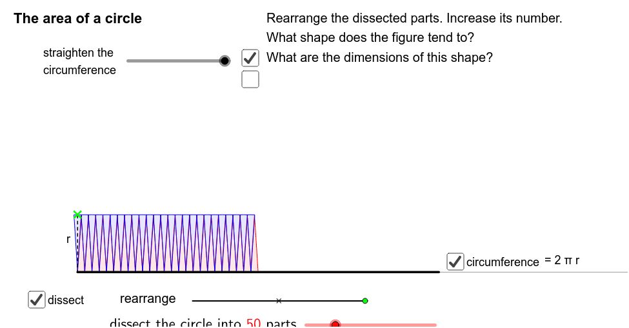The width and height of the screenshot is (629, 328).
Task: Click the title "The area of a circle"
Action: (78, 19)
